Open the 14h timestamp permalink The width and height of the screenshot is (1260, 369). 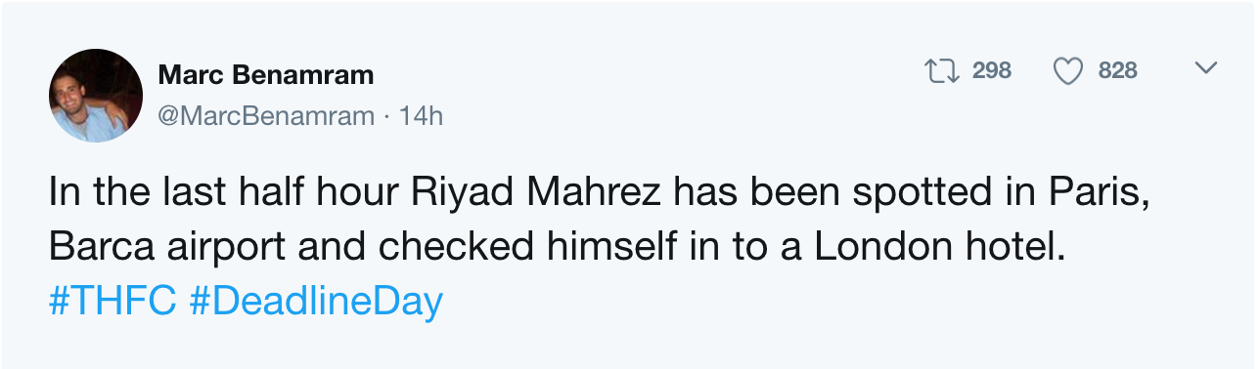pos(422,116)
